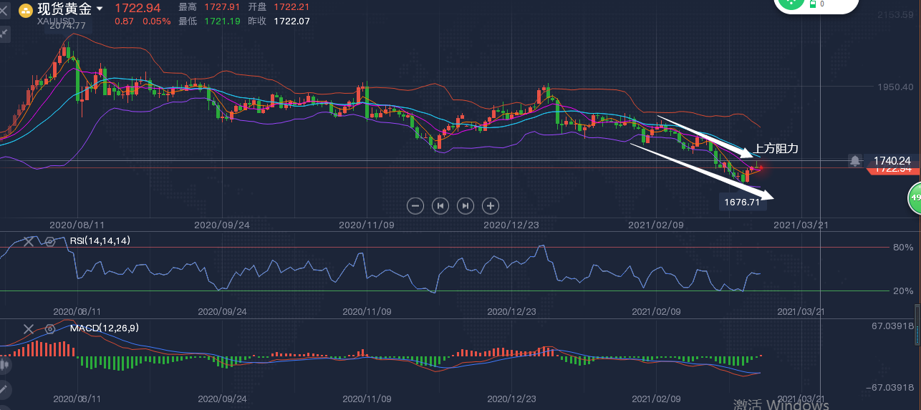The height and width of the screenshot is (410, 921).
Task: Click the 昨收 1722.07 value
Action: (x=291, y=21)
